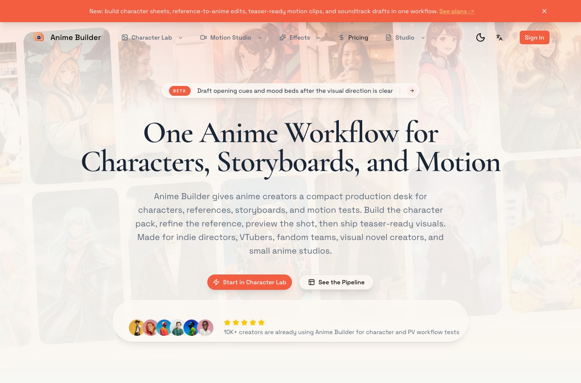Follow the See plans link
Image resolution: width=581 pixels, height=383 pixels.
pyautogui.click(x=457, y=11)
